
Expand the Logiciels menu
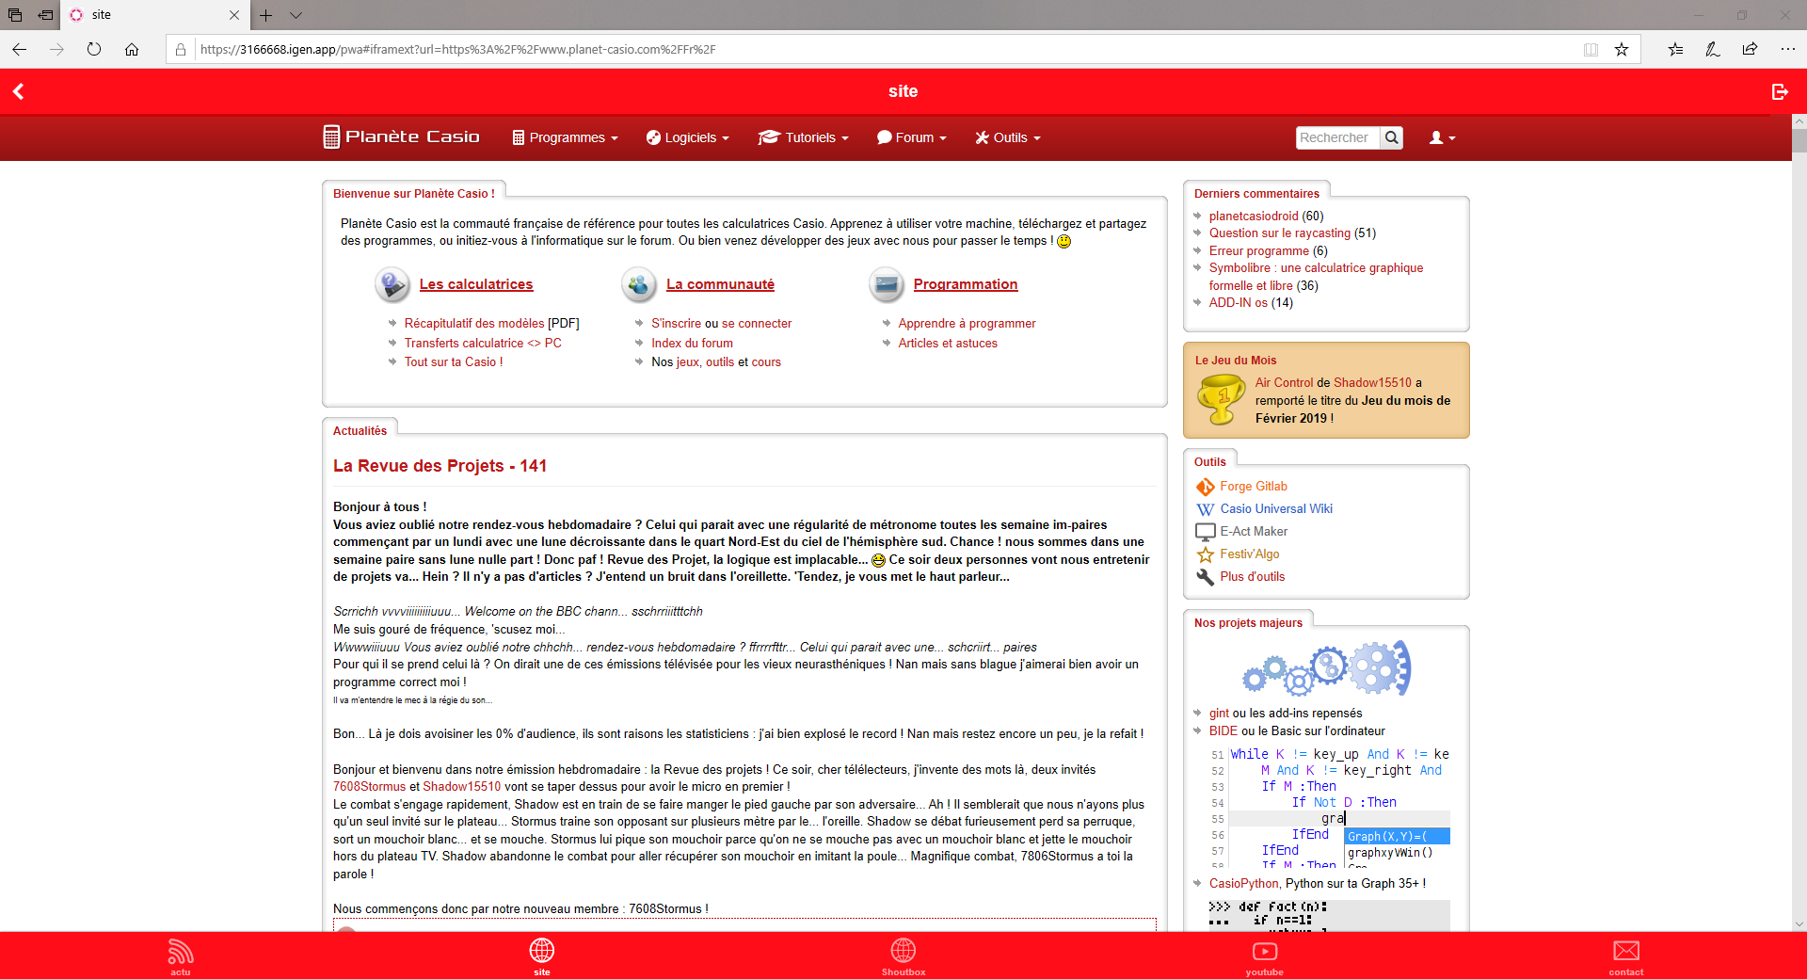click(x=688, y=137)
